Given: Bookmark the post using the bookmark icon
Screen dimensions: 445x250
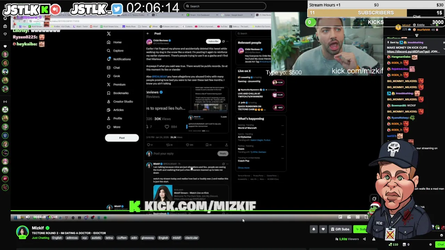Looking at the screenshot, I should pos(207,145).
